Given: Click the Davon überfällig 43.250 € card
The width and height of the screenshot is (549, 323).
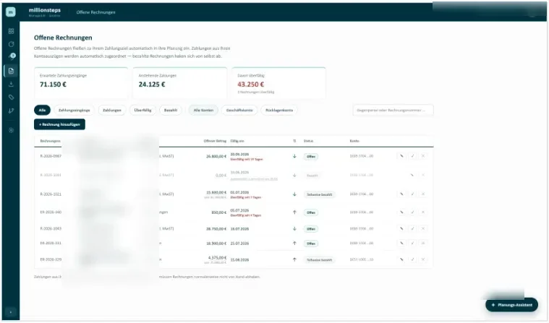Looking at the screenshot, I should point(278,83).
